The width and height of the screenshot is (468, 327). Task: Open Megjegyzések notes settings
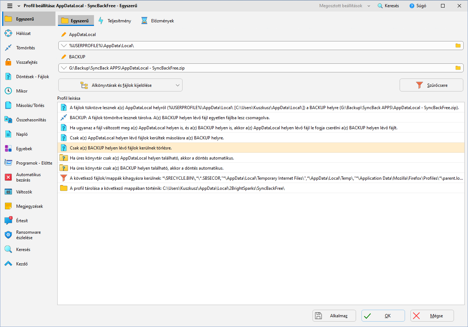pyautogui.click(x=29, y=206)
